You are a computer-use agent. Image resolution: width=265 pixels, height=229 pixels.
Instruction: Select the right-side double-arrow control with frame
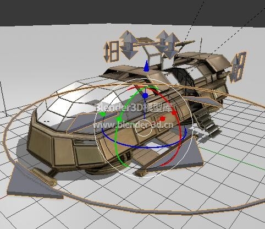(238, 67)
